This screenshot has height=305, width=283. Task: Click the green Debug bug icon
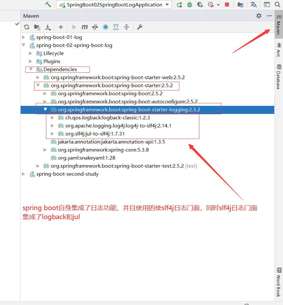click(x=189, y=5)
